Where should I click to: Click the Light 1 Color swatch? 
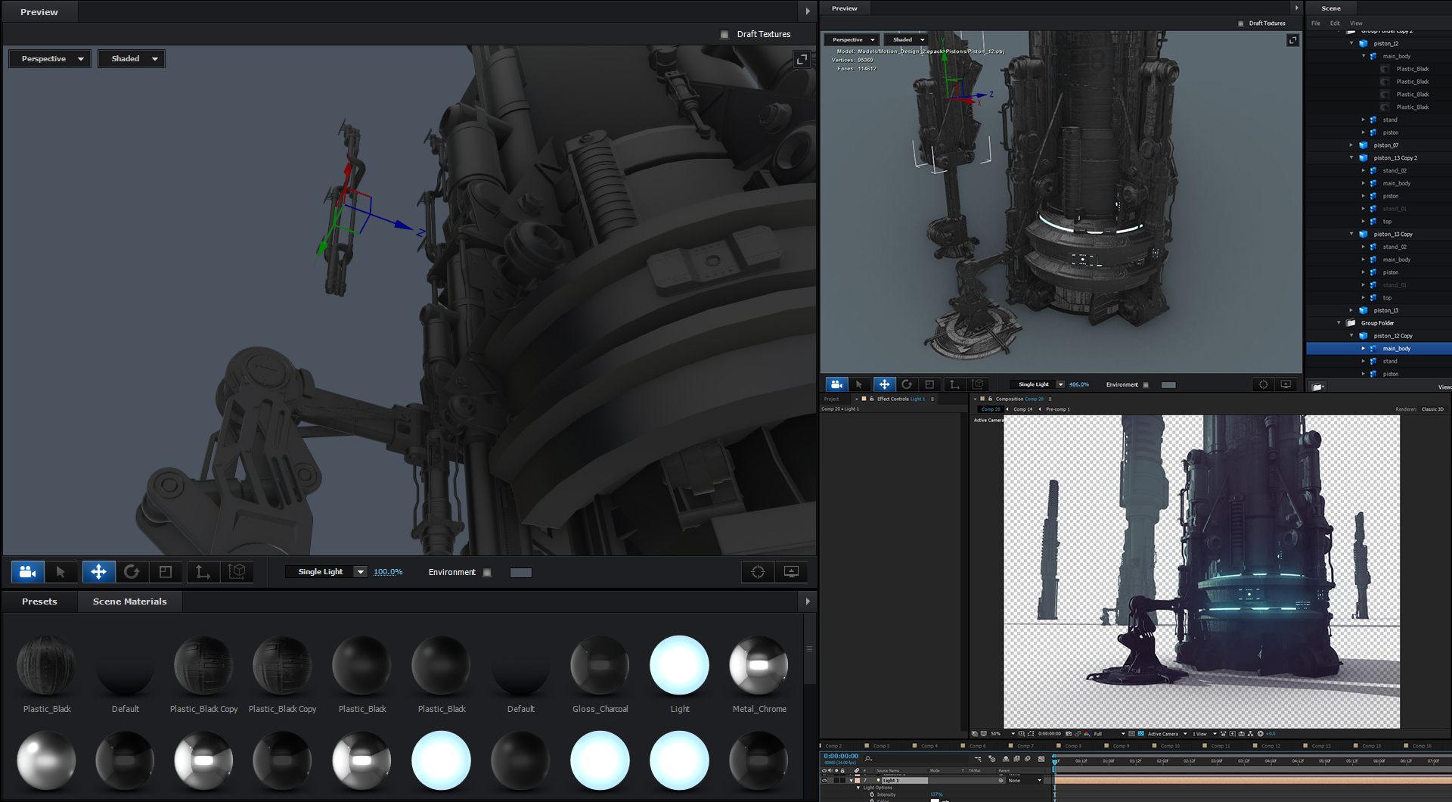[x=934, y=800]
